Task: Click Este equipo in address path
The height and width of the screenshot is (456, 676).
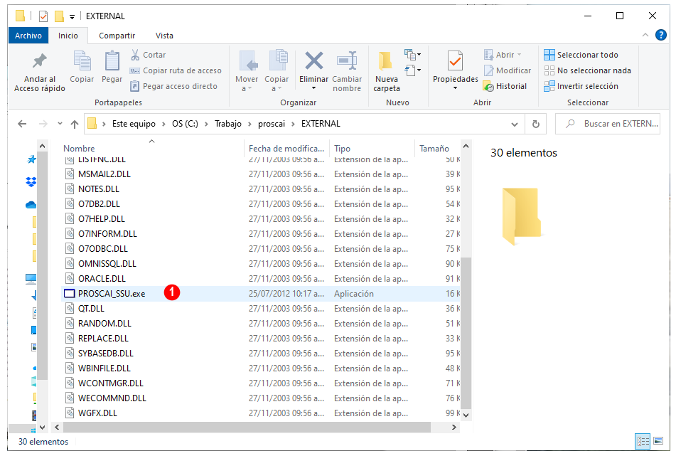Action: point(134,124)
